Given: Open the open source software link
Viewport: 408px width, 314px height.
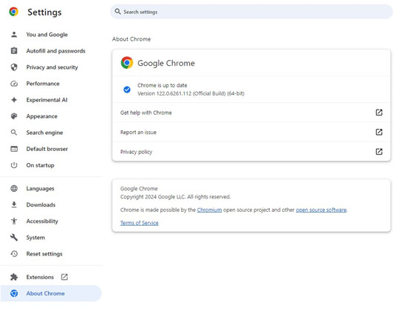Looking at the screenshot, I should tap(321, 210).
